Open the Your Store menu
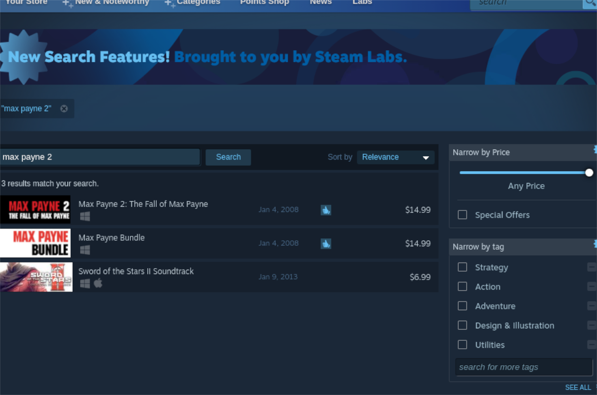Image resolution: width=597 pixels, height=395 pixels. [26, 2]
